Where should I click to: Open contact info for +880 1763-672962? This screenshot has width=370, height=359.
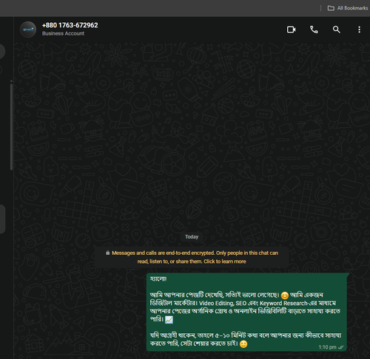[x=70, y=25]
